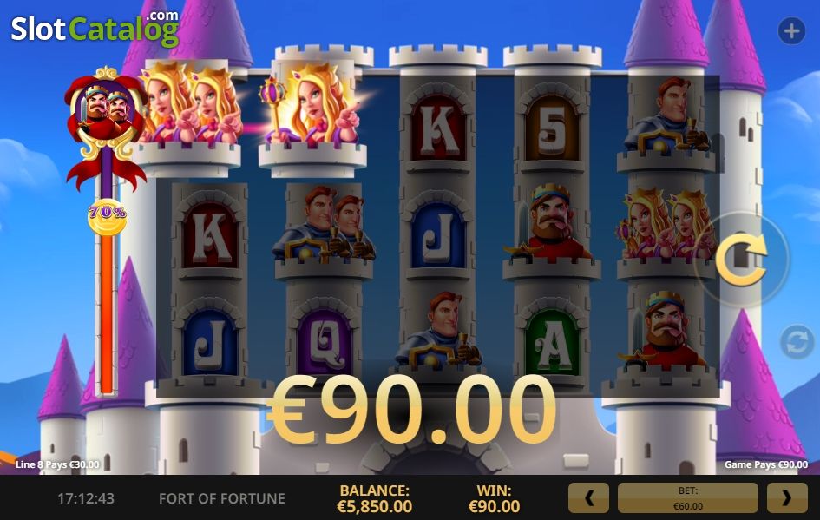
Task: Increase bet with right arrow button
Action: [x=787, y=498]
